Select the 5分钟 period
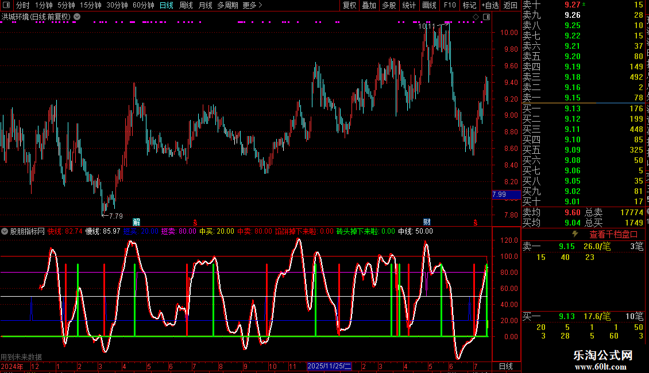The height and width of the screenshot is (373, 649). click(66, 5)
